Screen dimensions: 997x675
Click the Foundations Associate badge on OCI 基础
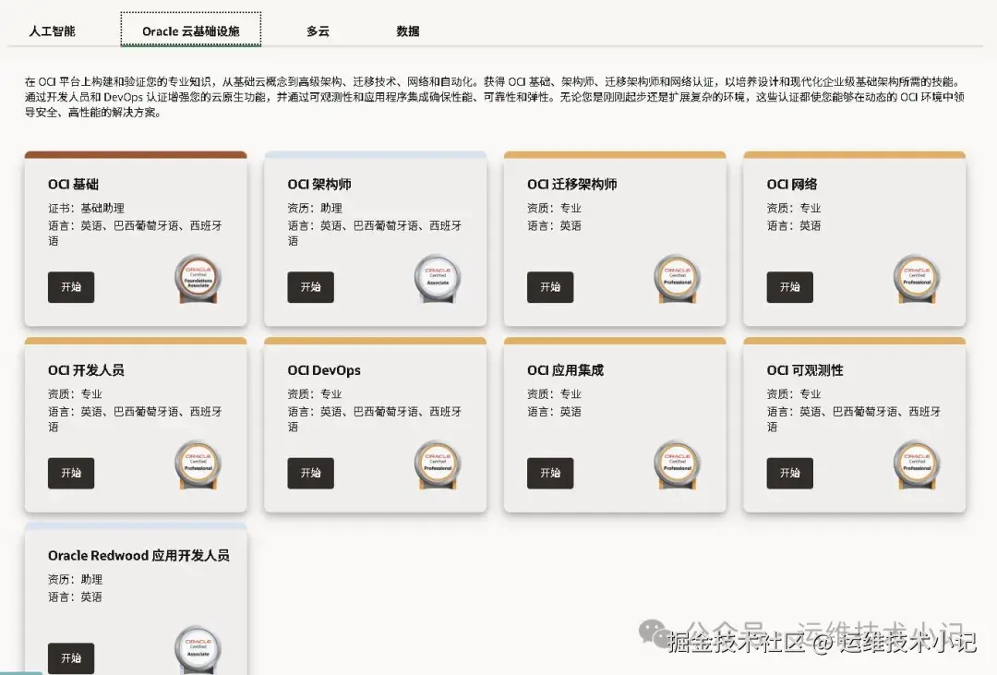tap(198, 279)
